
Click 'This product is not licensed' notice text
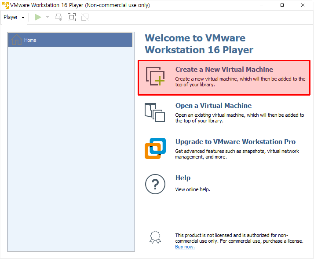pyautogui.click(x=239, y=238)
